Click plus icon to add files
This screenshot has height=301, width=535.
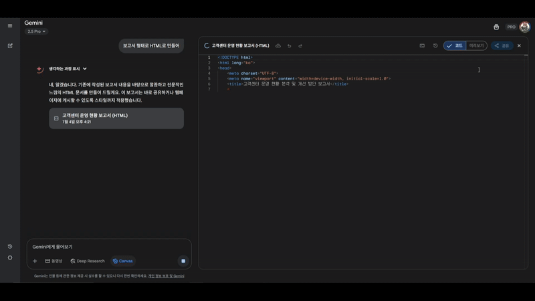(x=35, y=261)
